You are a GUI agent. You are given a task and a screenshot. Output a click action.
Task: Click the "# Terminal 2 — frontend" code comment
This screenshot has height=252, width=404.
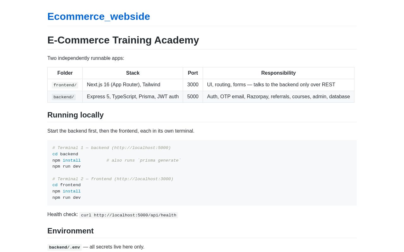point(113,179)
